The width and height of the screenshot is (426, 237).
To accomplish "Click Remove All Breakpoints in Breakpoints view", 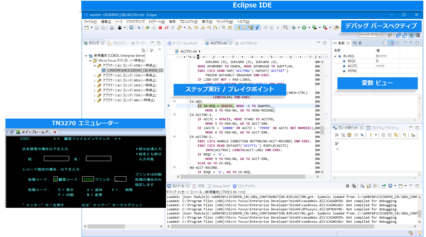I will point(343,135).
